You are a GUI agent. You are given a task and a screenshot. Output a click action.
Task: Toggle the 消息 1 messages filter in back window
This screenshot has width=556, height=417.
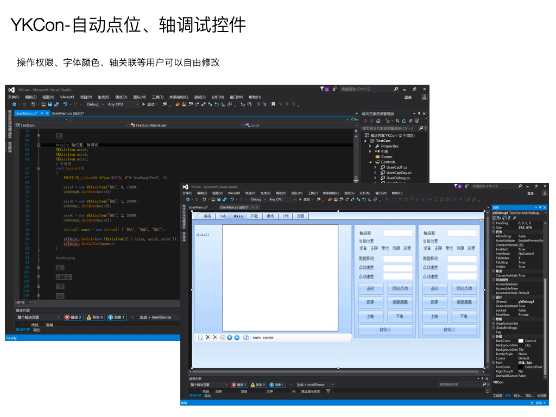[x=116, y=317]
